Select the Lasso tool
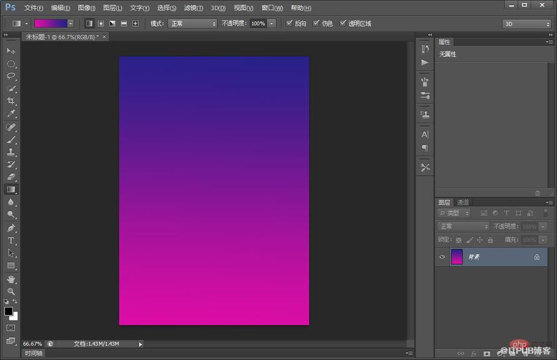 click(11, 76)
